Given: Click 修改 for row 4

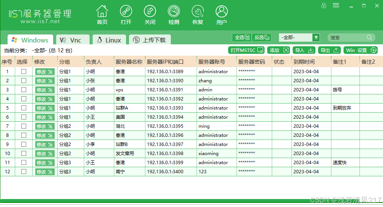Looking at the screenshot, I should [45, 99].
